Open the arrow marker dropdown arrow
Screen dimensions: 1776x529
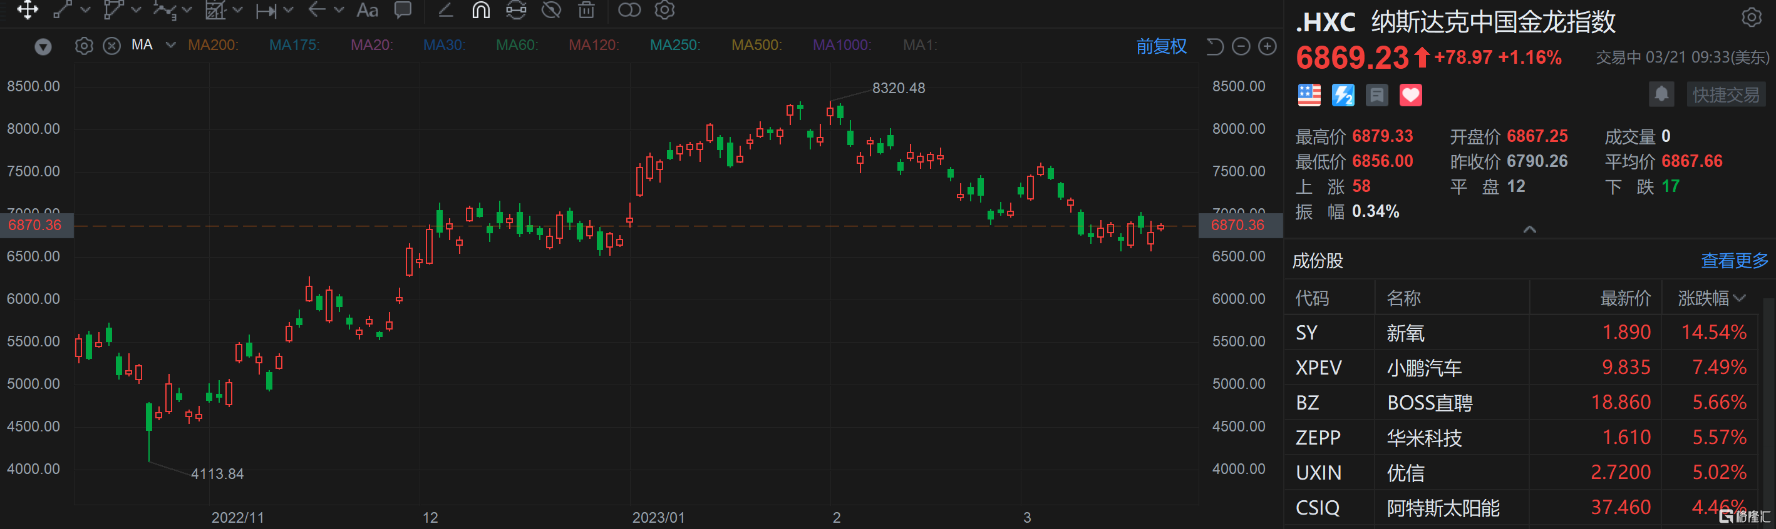click(339, 9)
